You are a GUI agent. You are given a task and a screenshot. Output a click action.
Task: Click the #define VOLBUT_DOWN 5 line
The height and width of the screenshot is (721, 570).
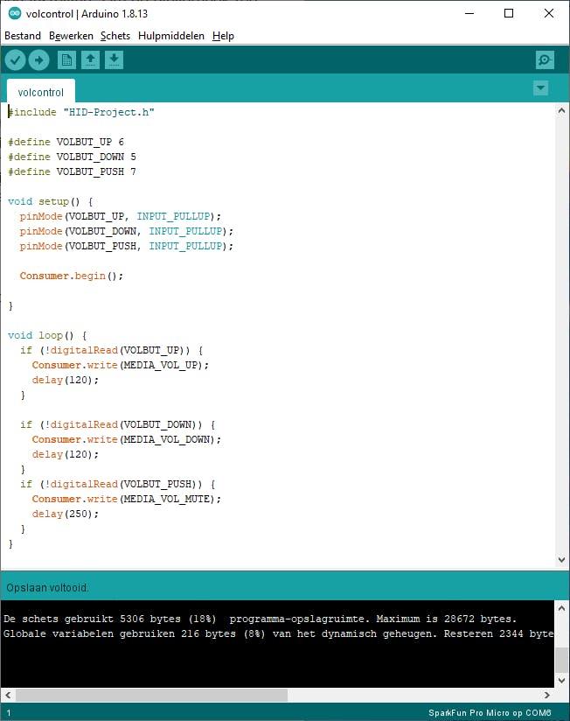[x=72, y=157]
